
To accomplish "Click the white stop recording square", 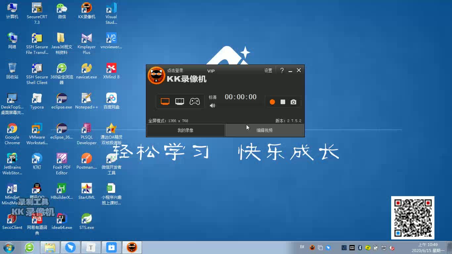I will pos(283,102).
